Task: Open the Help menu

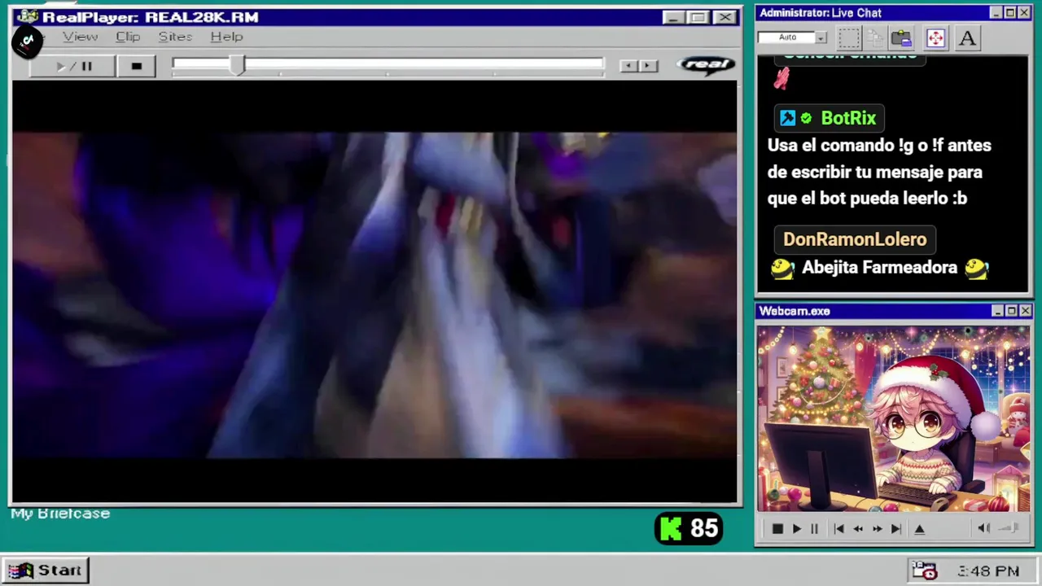Action: point(226,37)
